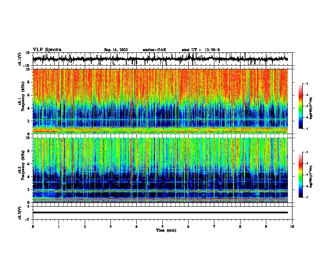Click inside the ch.1 spectrogram panel

click(160, 101)
